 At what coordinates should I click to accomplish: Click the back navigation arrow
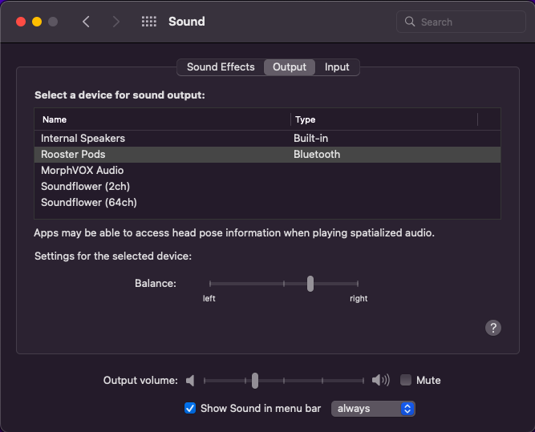click(x=87, y=22)
